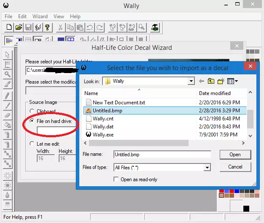
Task: Click the colorful palette dots toolbar icon
Action: coord(9,41)
